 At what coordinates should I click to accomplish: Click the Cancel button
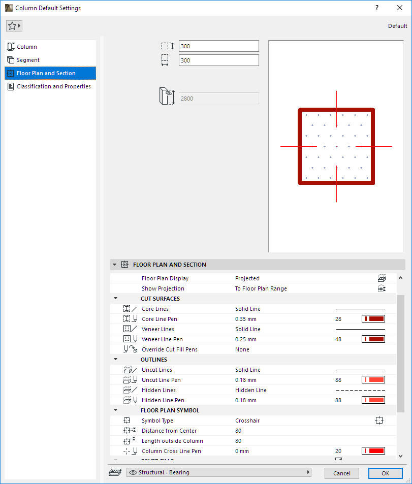341,473
